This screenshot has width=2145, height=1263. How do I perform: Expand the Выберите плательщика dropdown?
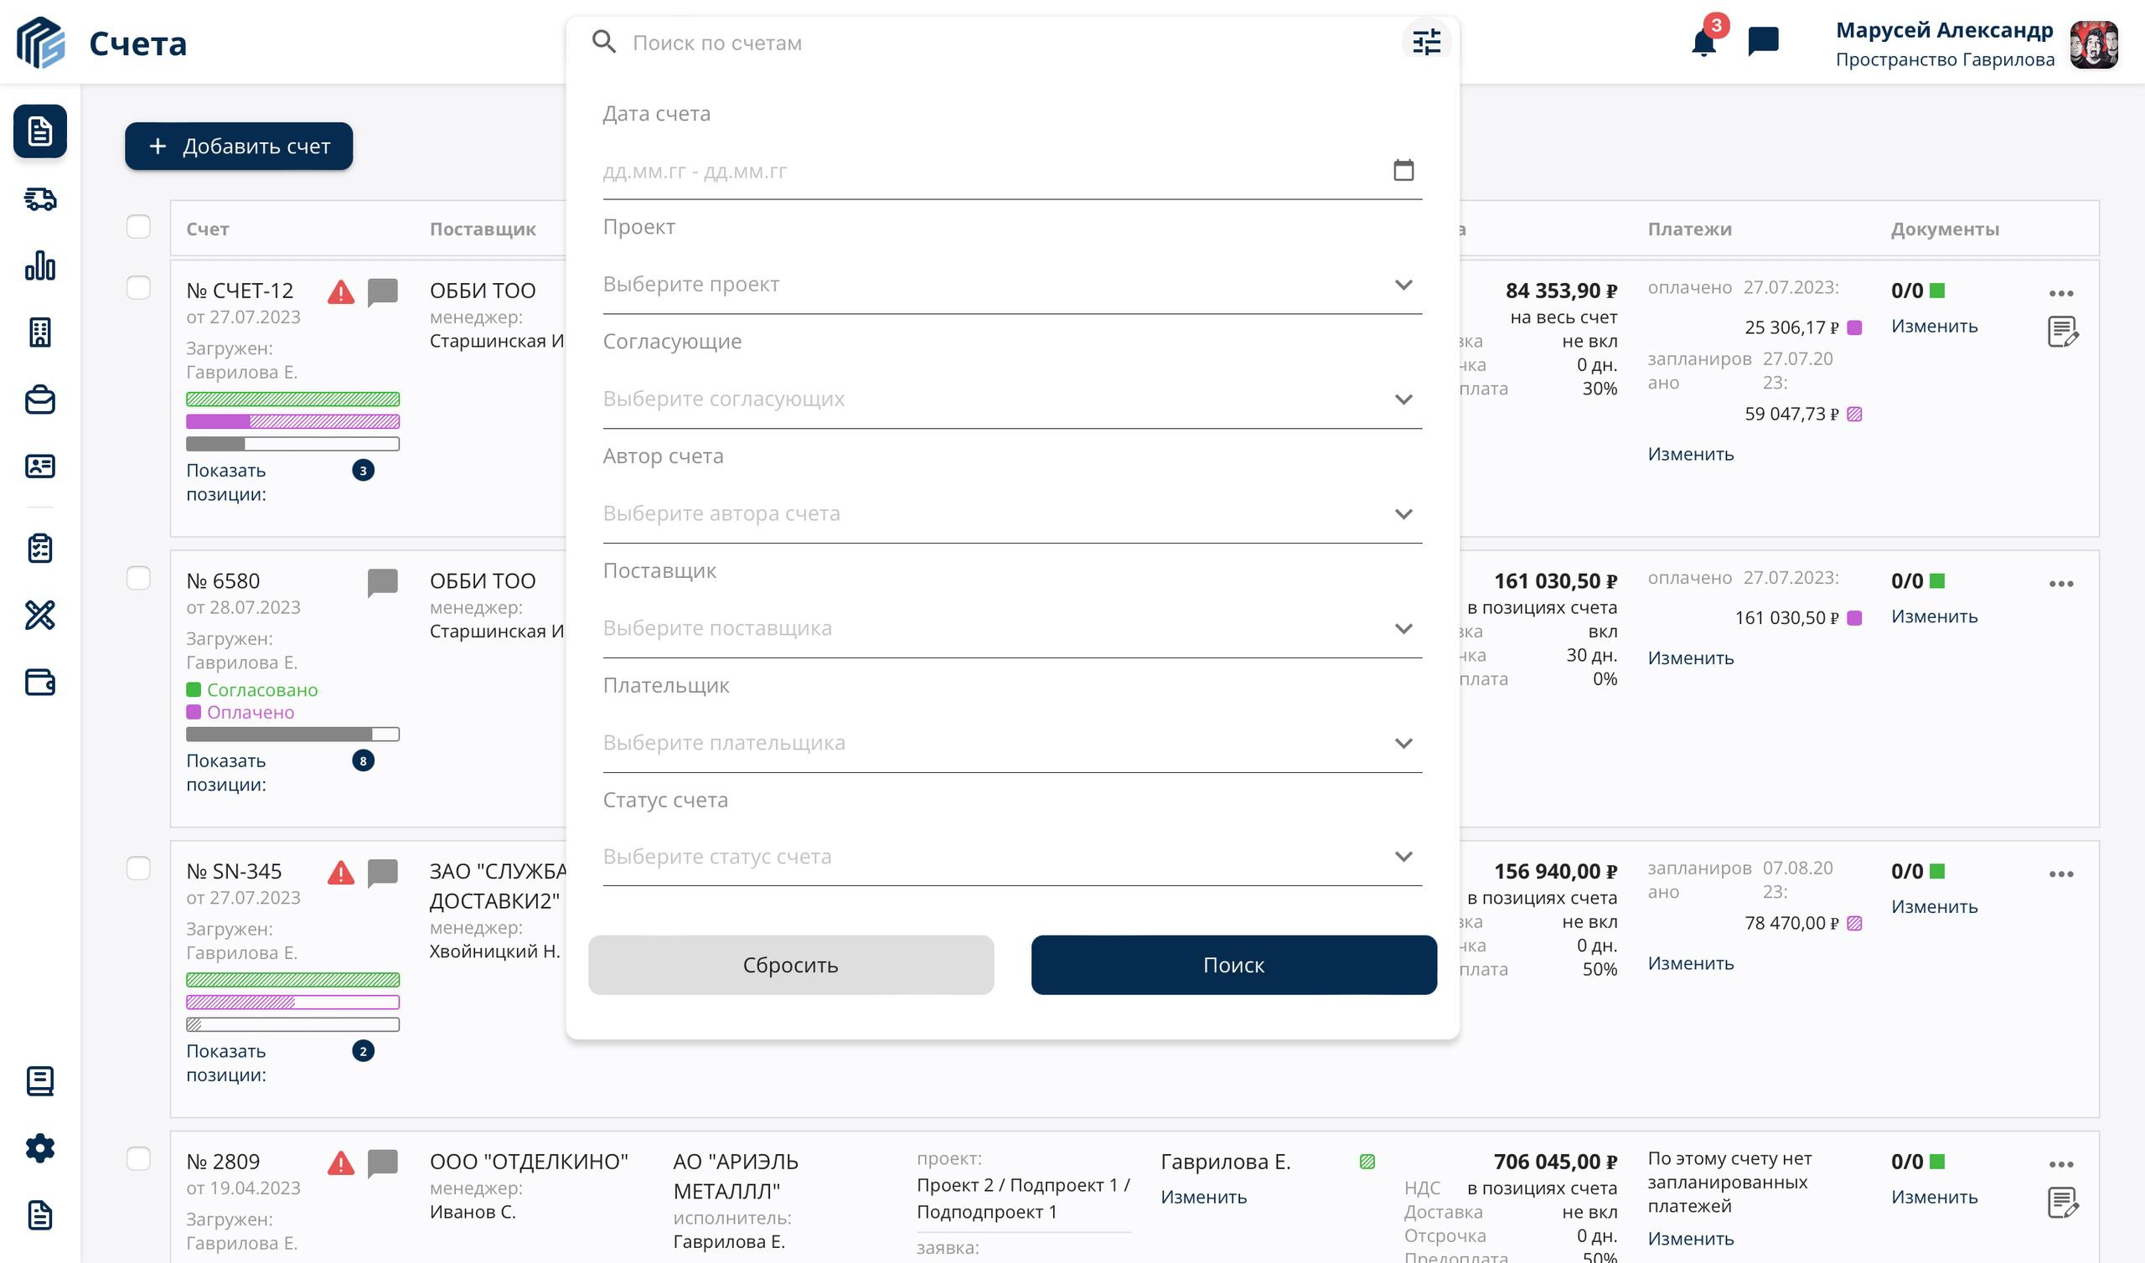pos(1012,743)
